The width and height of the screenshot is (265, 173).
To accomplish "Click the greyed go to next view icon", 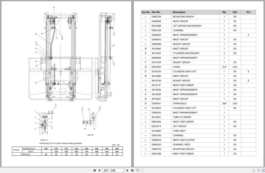I will click(x=143, y=170).
